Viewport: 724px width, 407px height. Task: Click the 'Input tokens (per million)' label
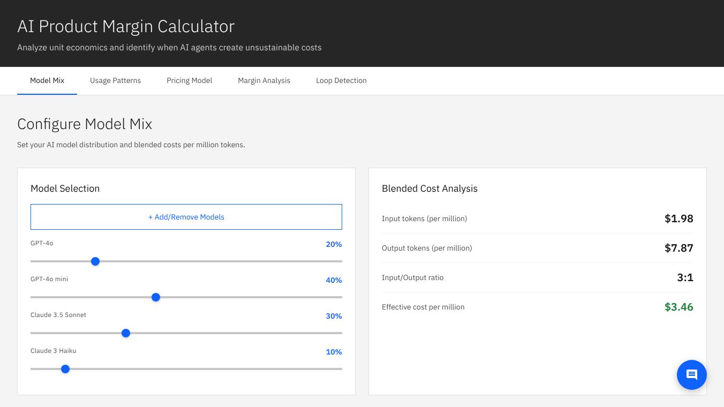click(424, 218)
